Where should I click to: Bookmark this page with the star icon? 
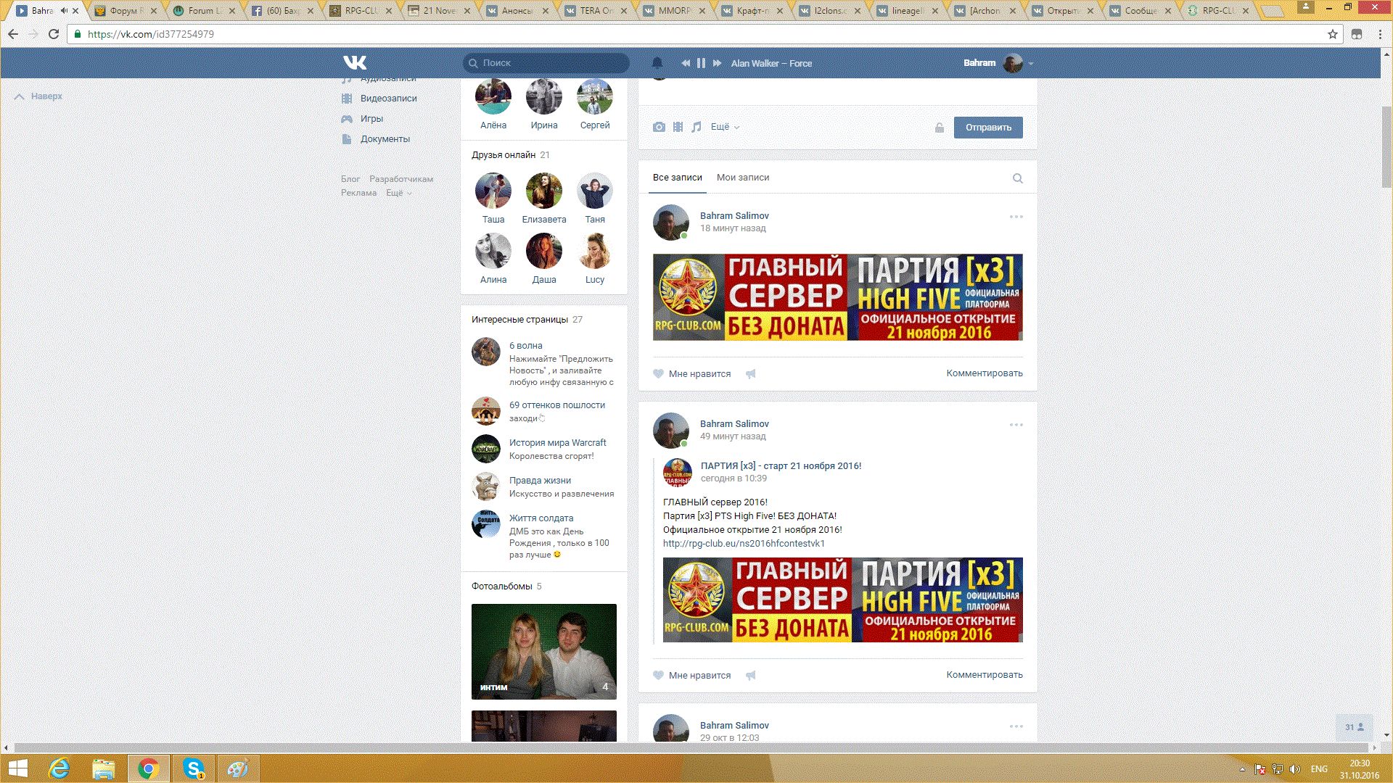tap(1332, 34)
